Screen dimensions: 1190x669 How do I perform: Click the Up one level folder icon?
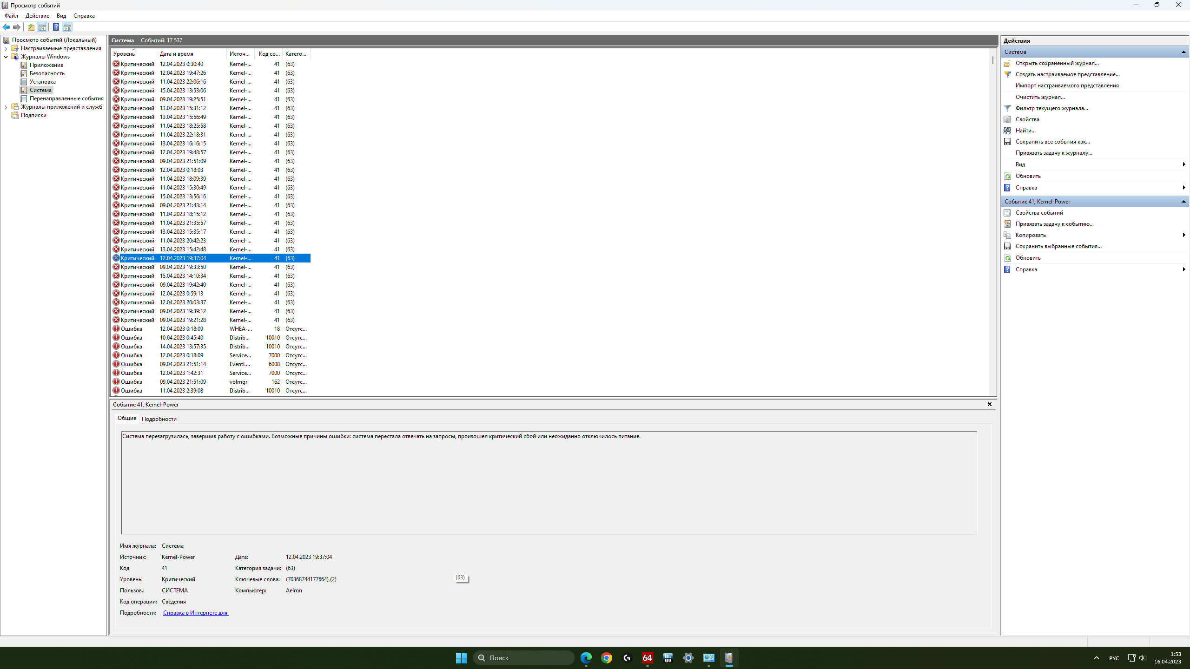tap(31, 27)
